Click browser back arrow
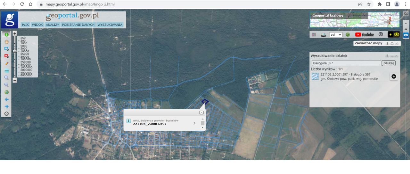Screen dimensions: 410x174 (5, 4)
